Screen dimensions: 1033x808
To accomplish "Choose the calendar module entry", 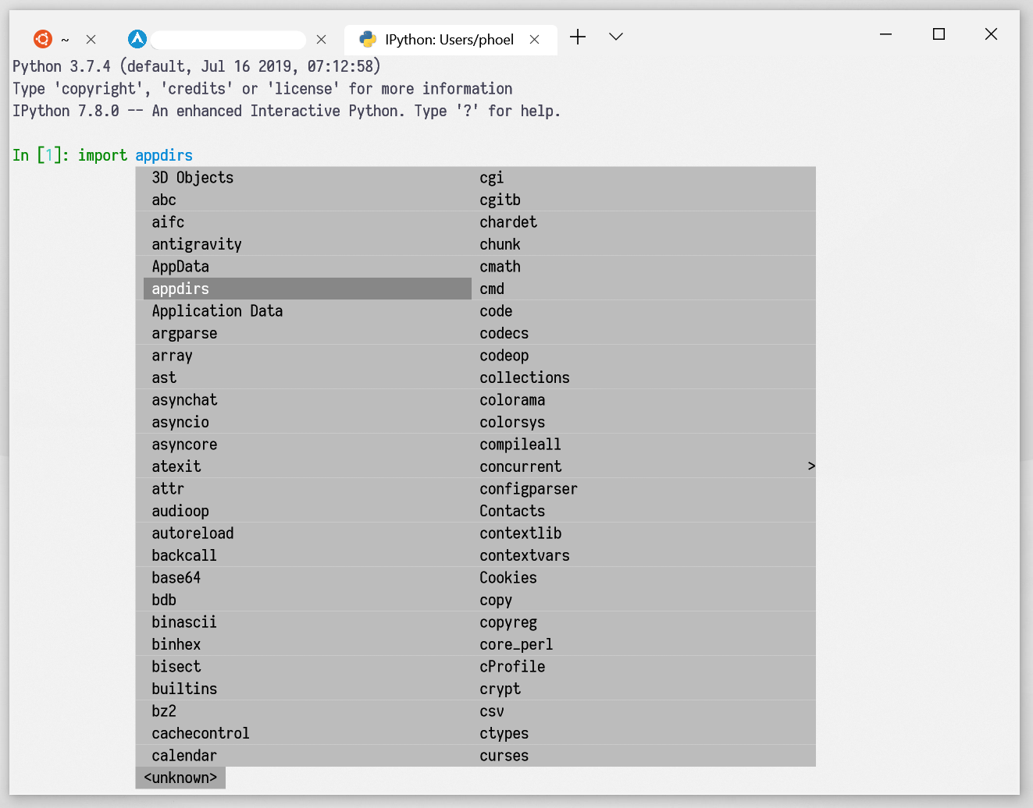I will coord(184,755).
